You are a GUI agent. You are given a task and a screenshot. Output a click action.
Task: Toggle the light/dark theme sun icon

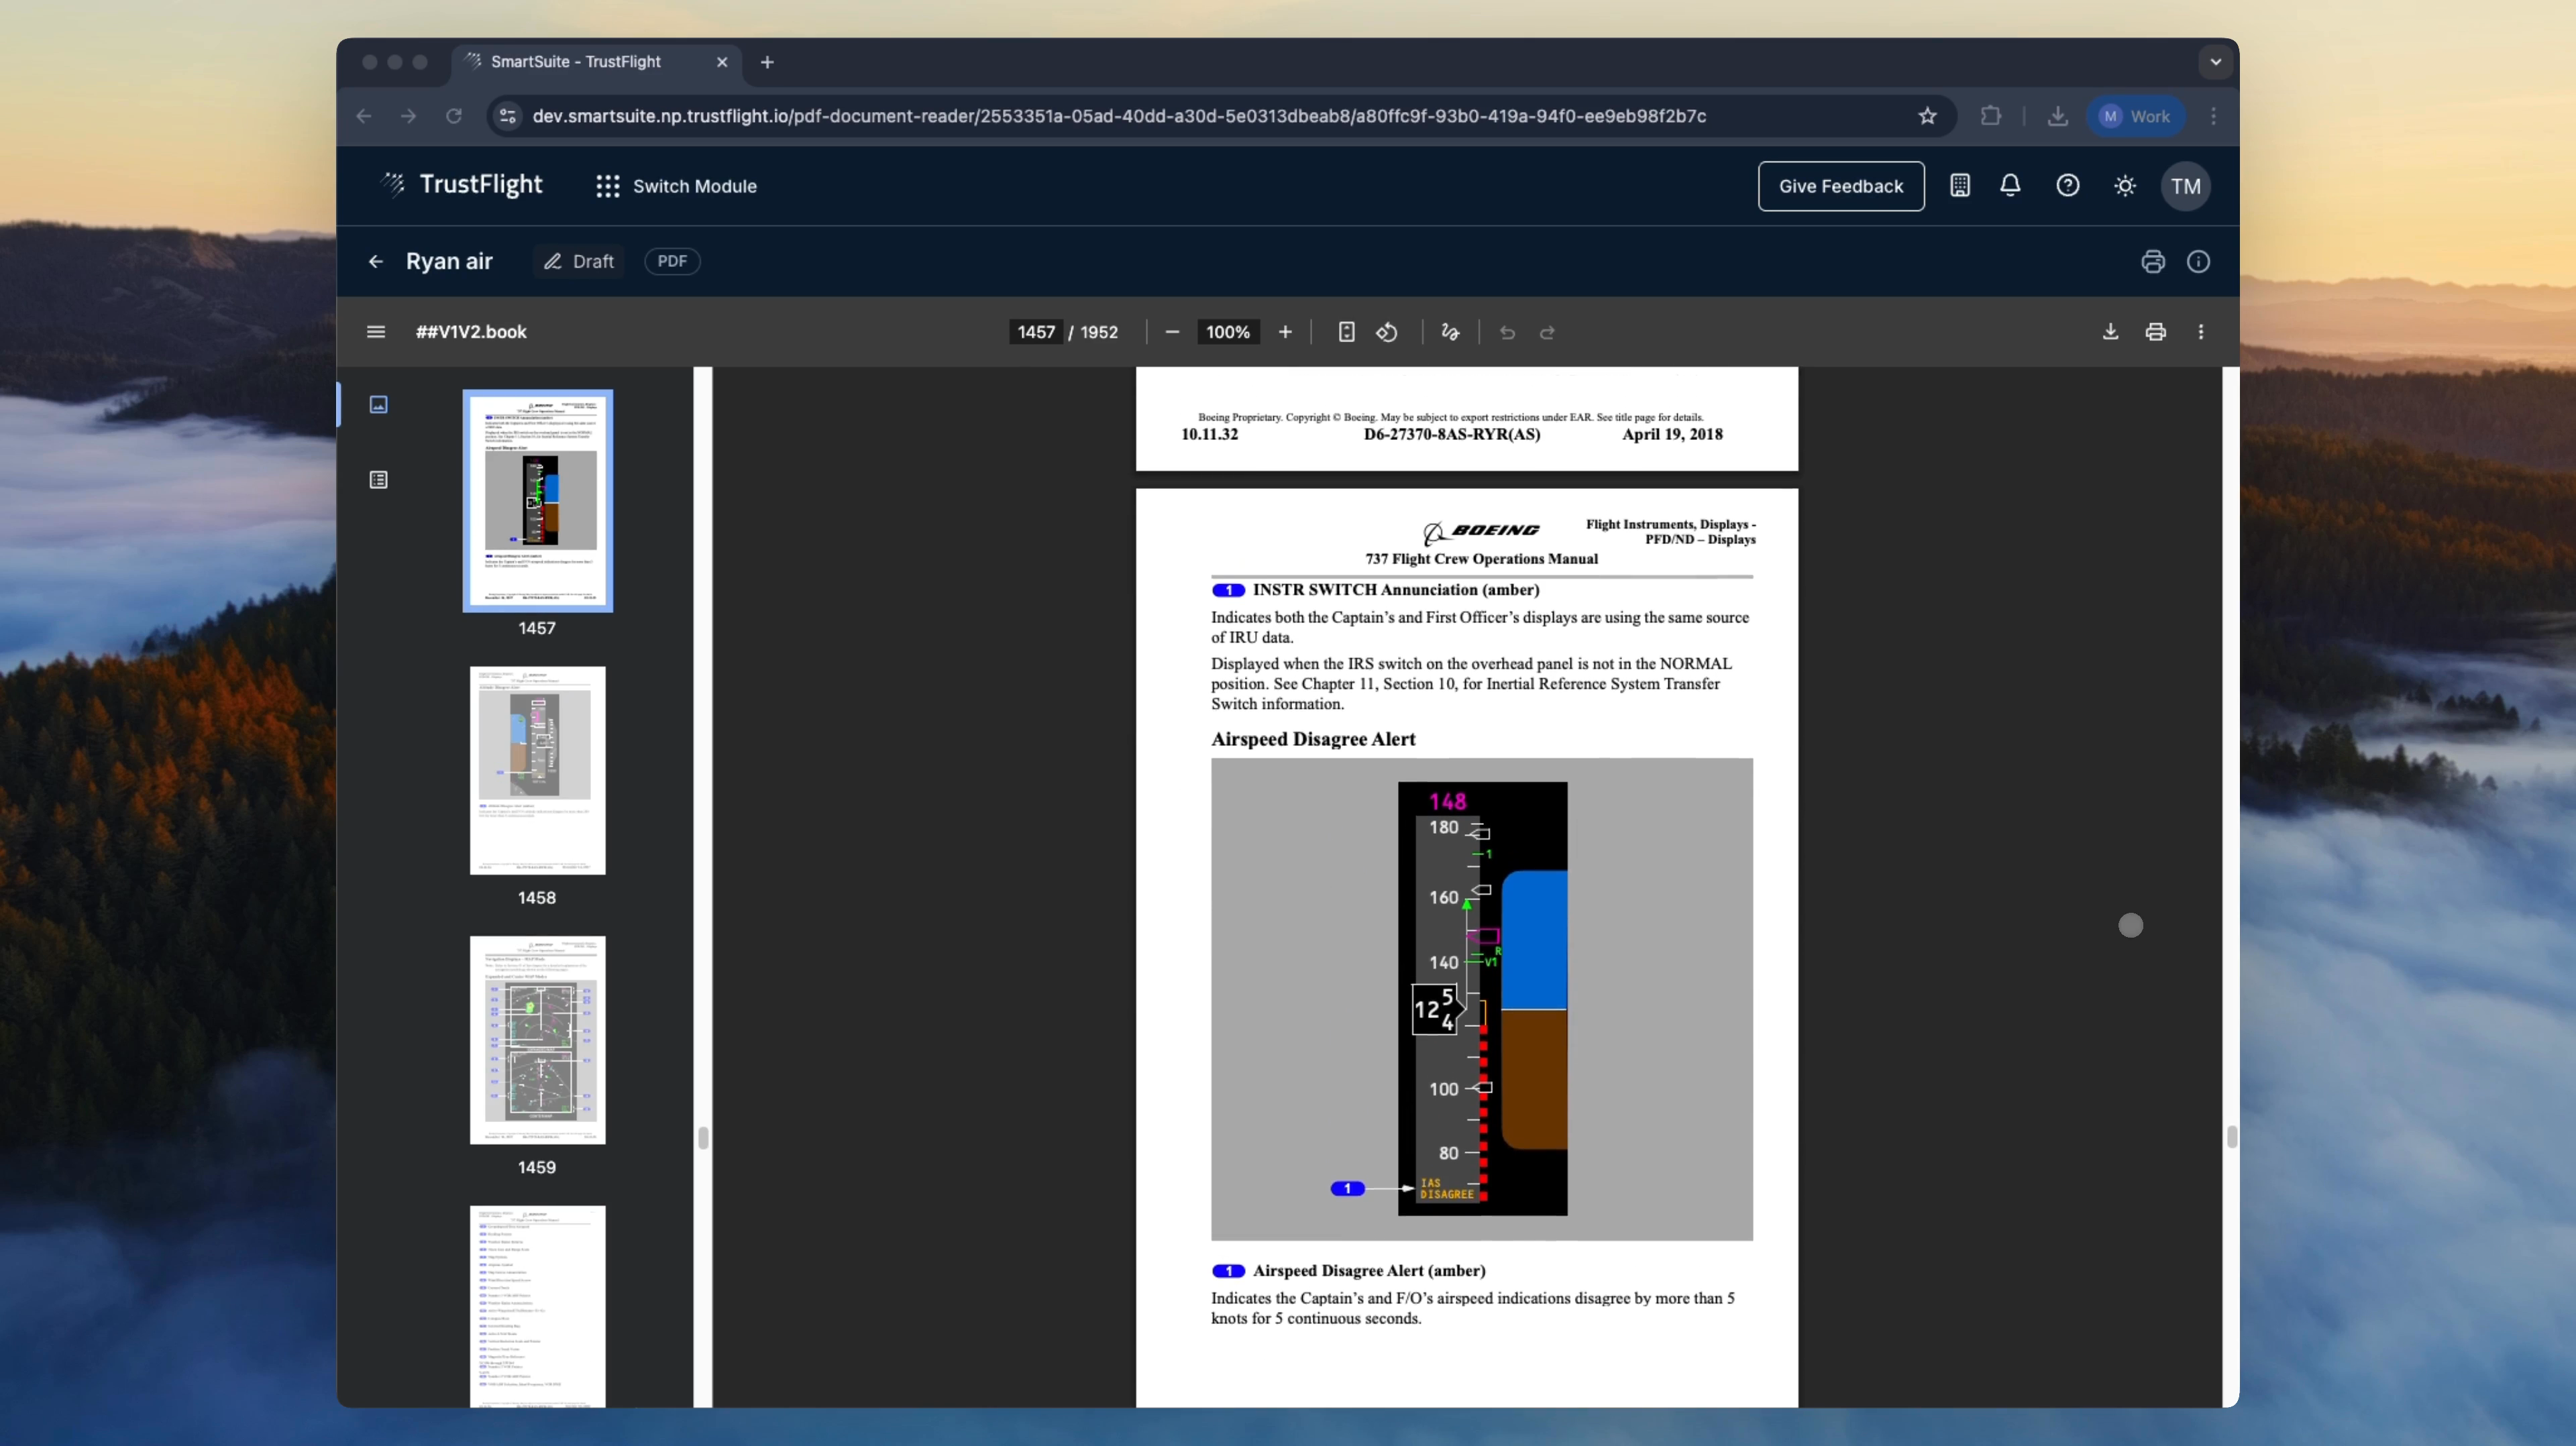(2125, 186)
